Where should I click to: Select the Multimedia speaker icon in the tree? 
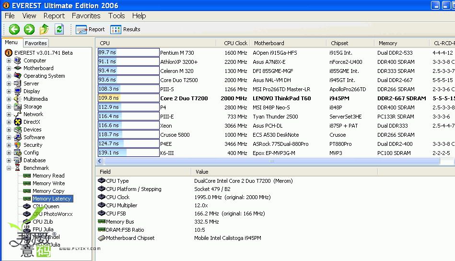tap(17, 99)
